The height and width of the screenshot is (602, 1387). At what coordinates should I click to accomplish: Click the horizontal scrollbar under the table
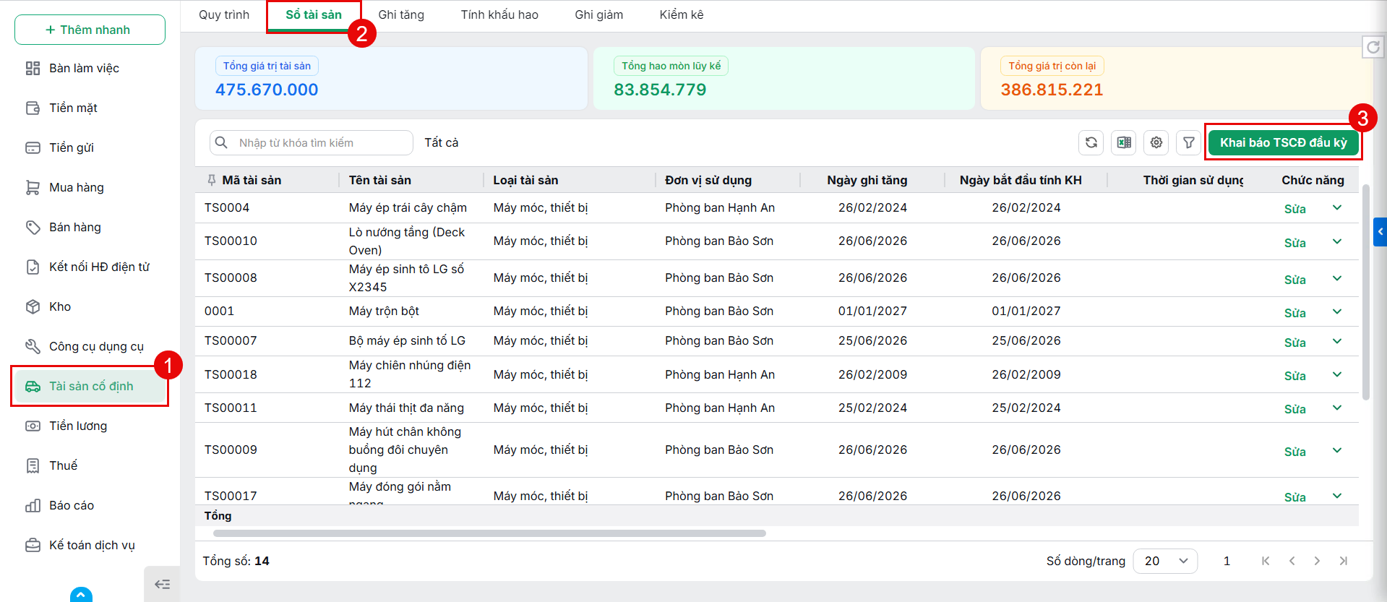[489, 533]
